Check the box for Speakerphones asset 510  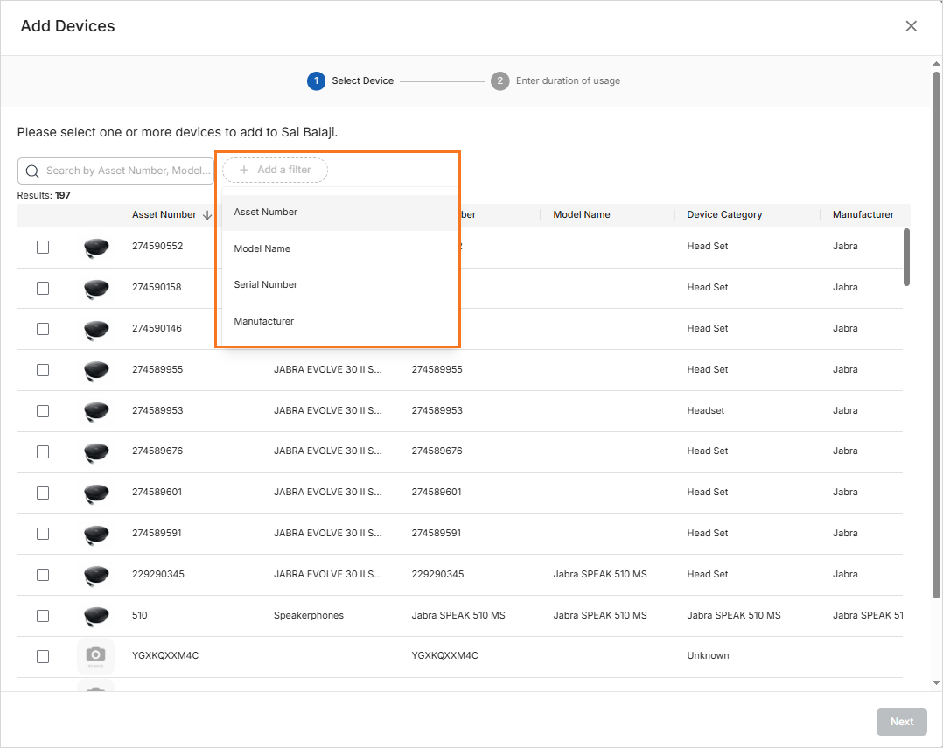(x=43, y=616)
